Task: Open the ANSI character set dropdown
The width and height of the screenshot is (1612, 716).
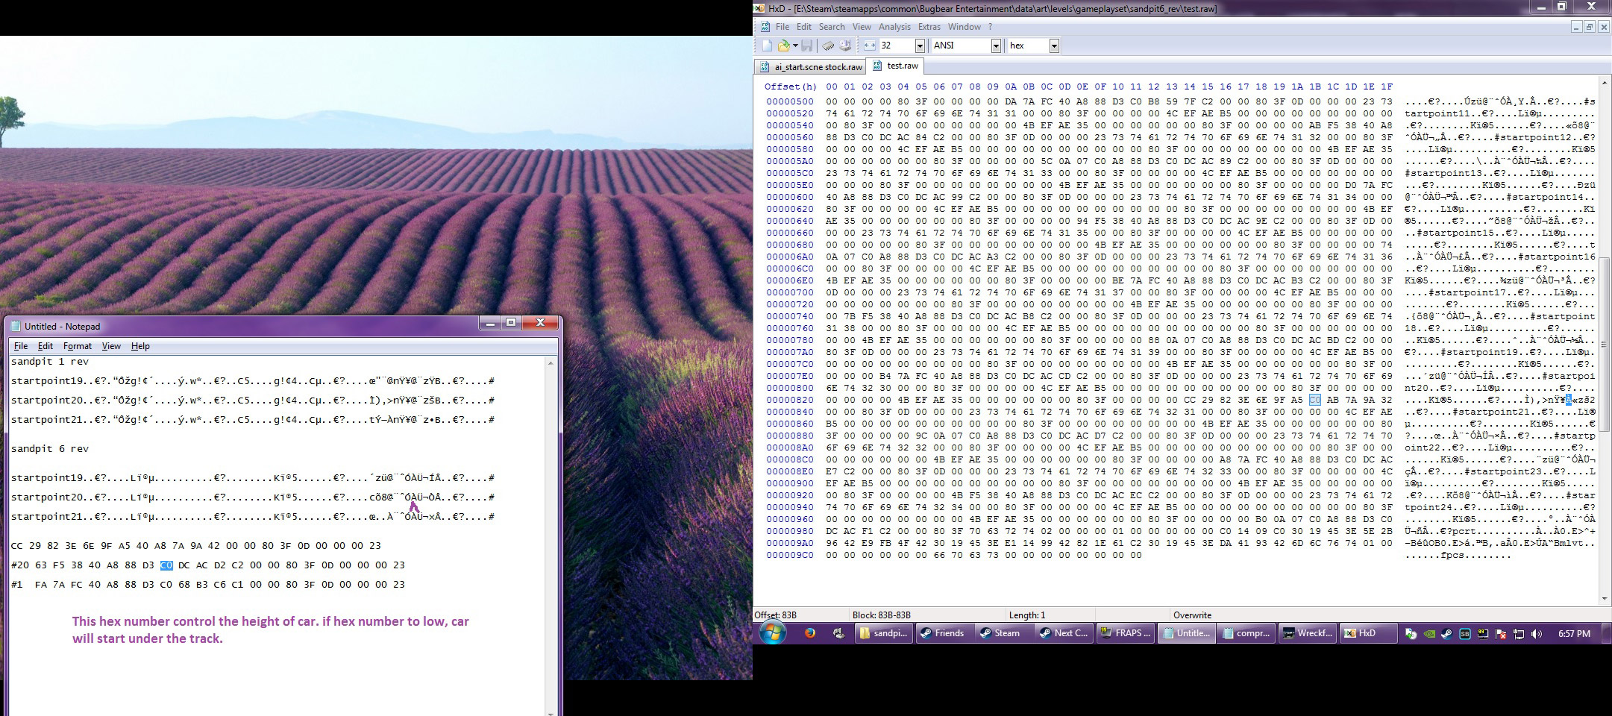Action: 996,45
